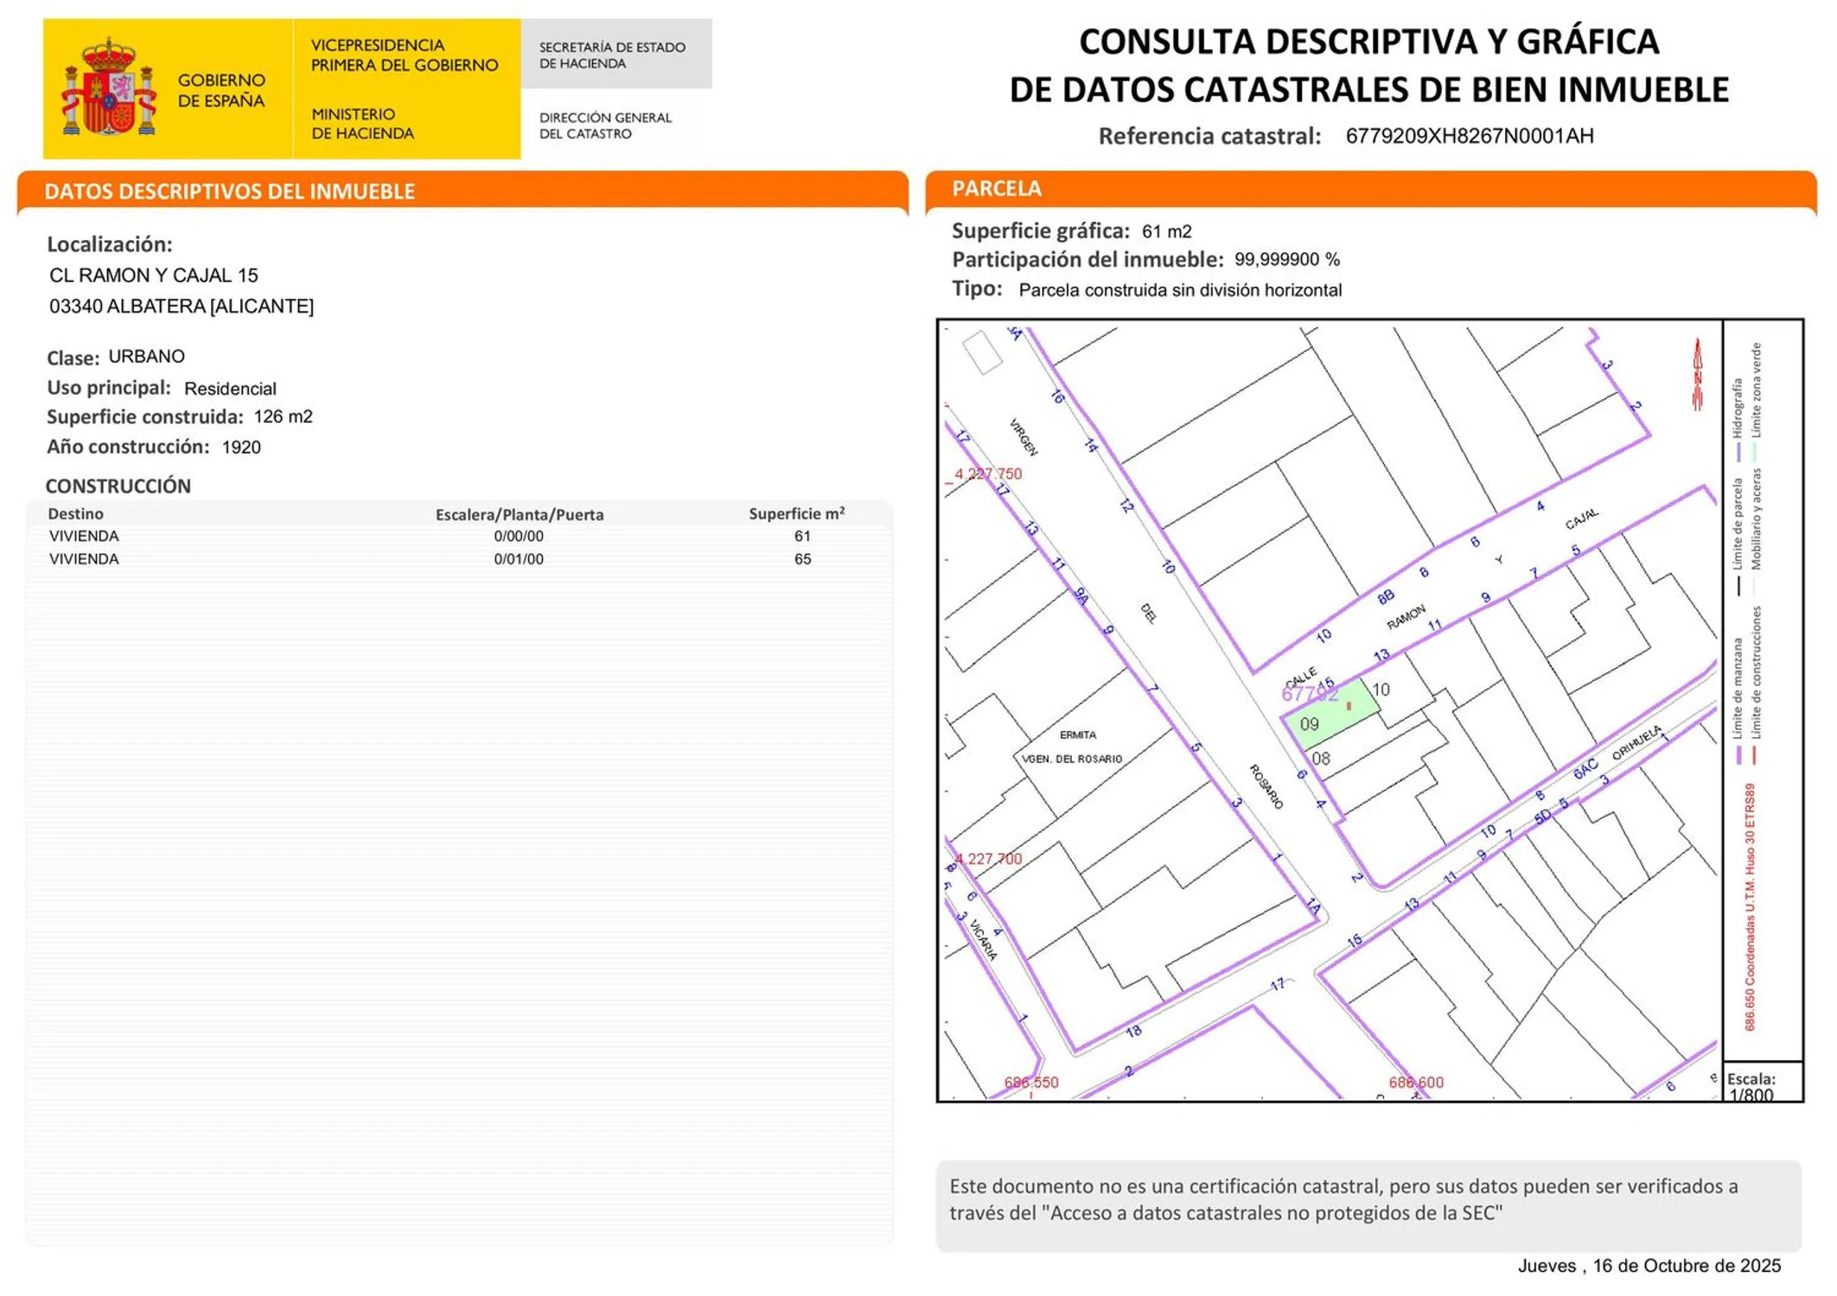
Task: Select the PARCELA section header
Action: [x=997, y=188]
